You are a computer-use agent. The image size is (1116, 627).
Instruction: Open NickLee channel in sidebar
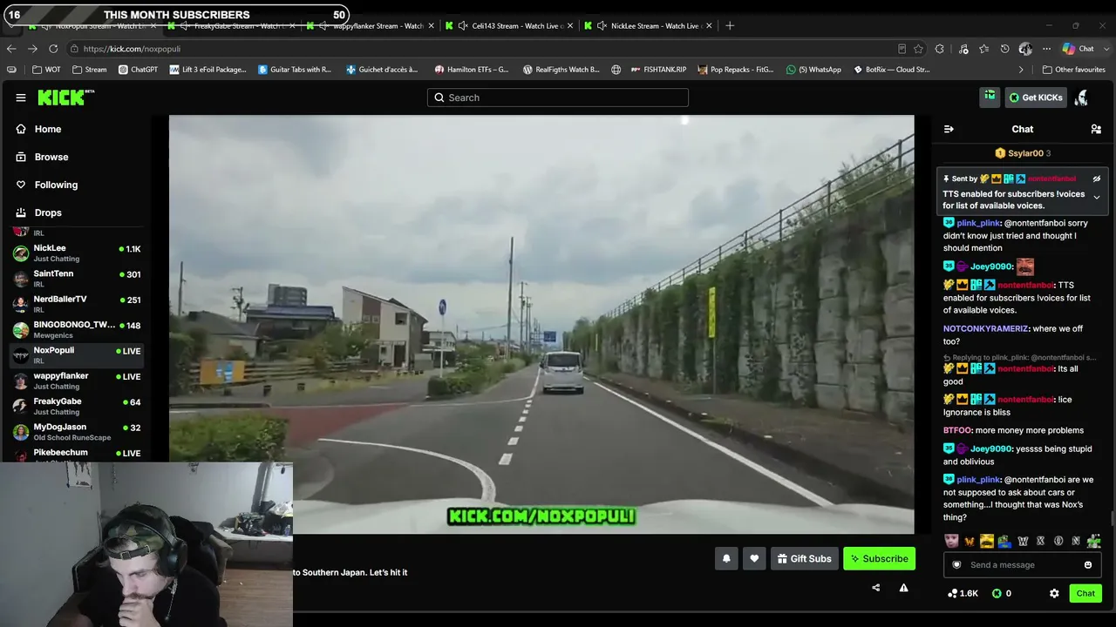point(77,253)
